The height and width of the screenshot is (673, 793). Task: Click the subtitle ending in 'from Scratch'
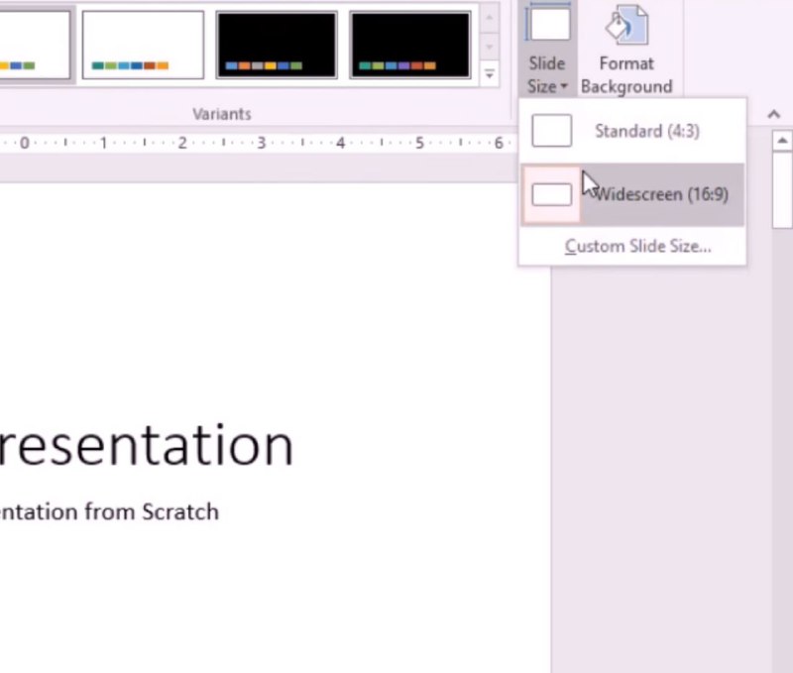pyautogui.click(x=109, y=511)
